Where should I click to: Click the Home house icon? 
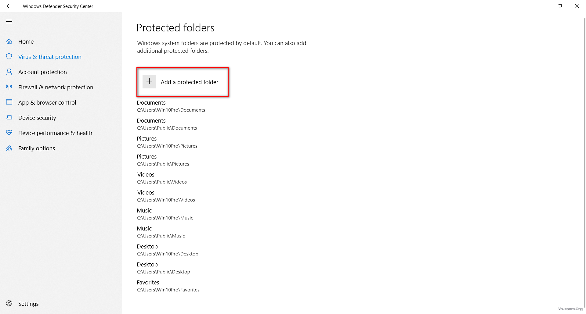pyautogui.click(x=9, y=41)
